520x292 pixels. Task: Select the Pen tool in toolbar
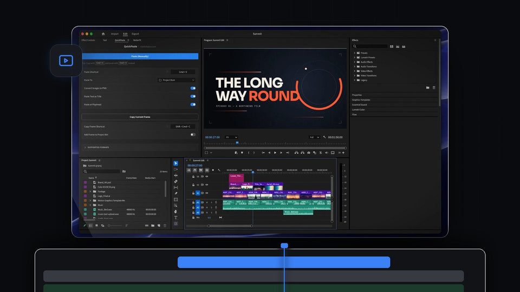(175, 194)
